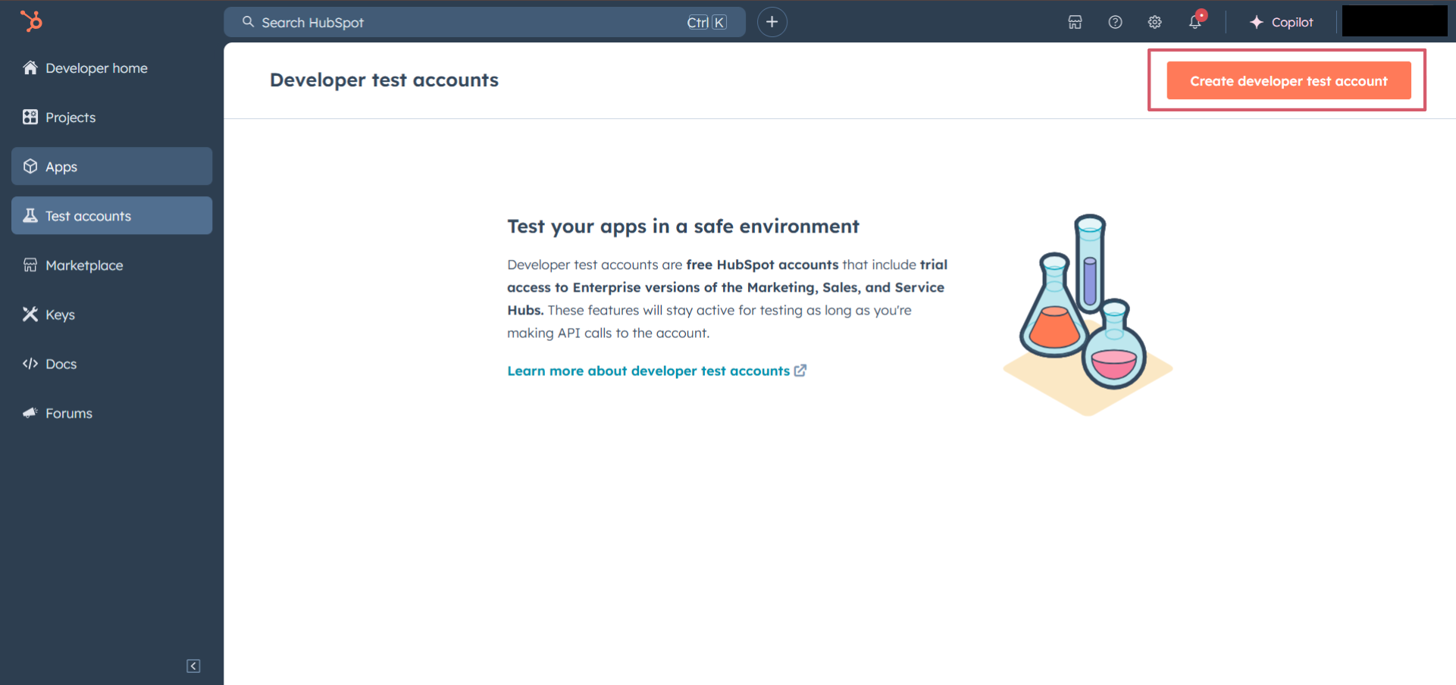
Task: Open the help question mark icon
Action: (1115, 22)
